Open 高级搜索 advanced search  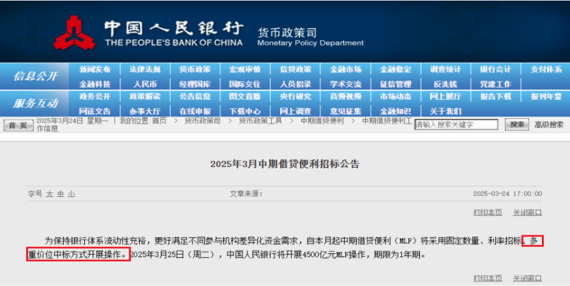(x=549, y=125)
